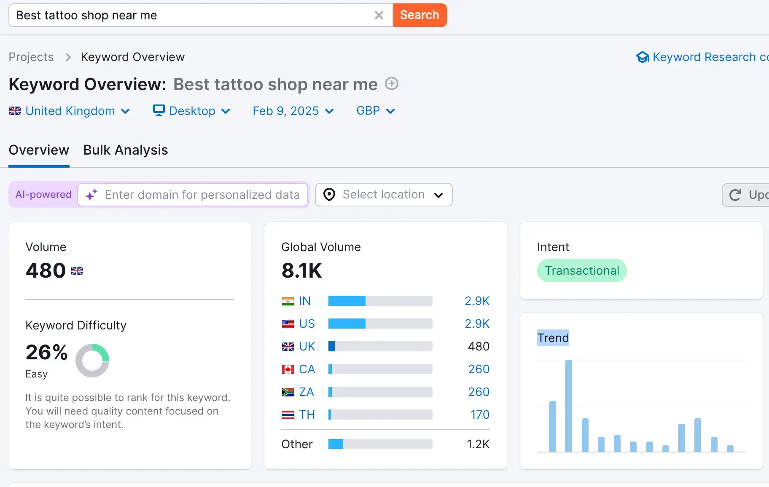769x487 pixels.
Task: Click the refresh arrow Update icon
Action: 735,195
